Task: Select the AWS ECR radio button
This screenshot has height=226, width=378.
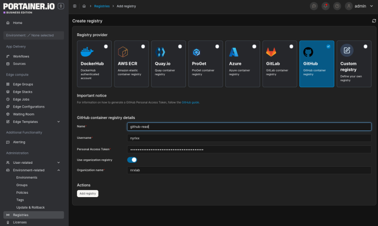Action: [143, 47]
